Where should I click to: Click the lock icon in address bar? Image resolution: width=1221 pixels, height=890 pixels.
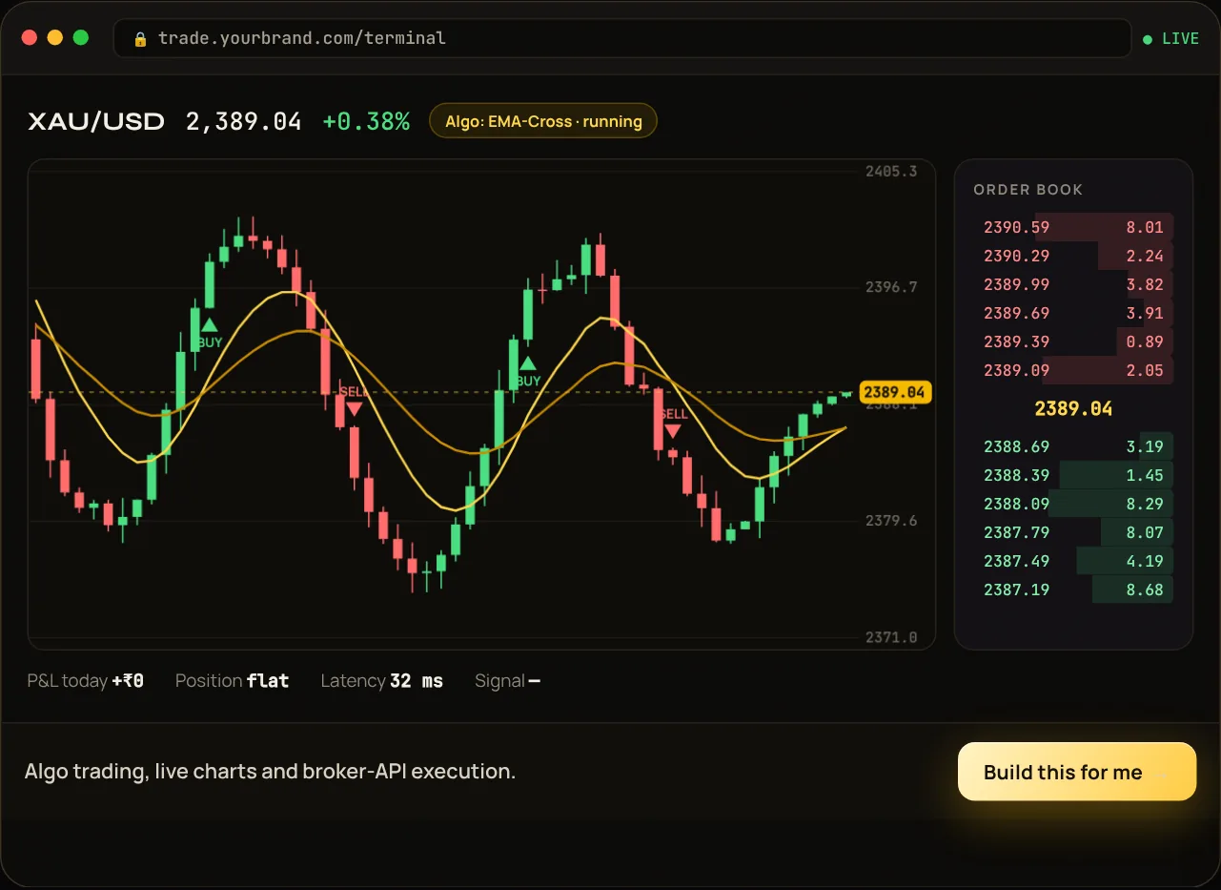coord(140,39)
